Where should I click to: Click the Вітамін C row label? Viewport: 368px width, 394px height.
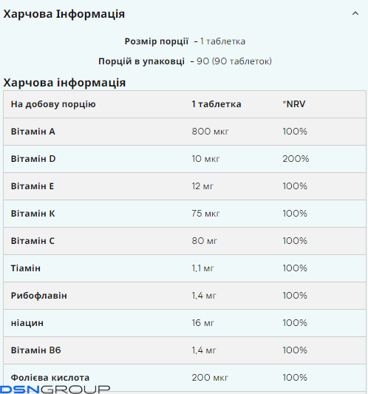pos(33,241)
